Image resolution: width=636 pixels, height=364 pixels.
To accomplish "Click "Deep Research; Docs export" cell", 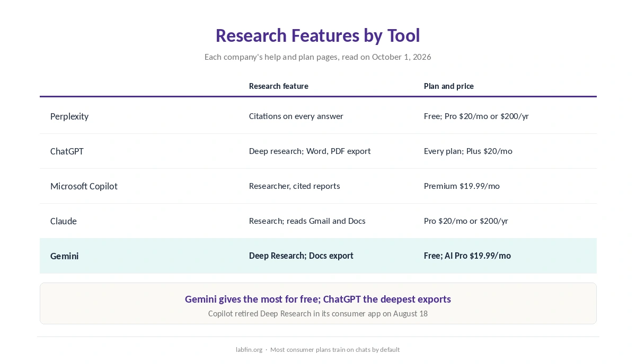I will click(x=301, y=256).
